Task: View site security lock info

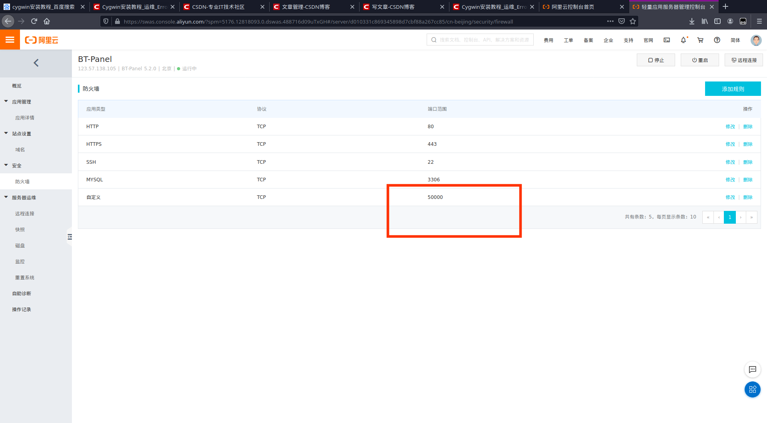Action: tap(117, 21)
